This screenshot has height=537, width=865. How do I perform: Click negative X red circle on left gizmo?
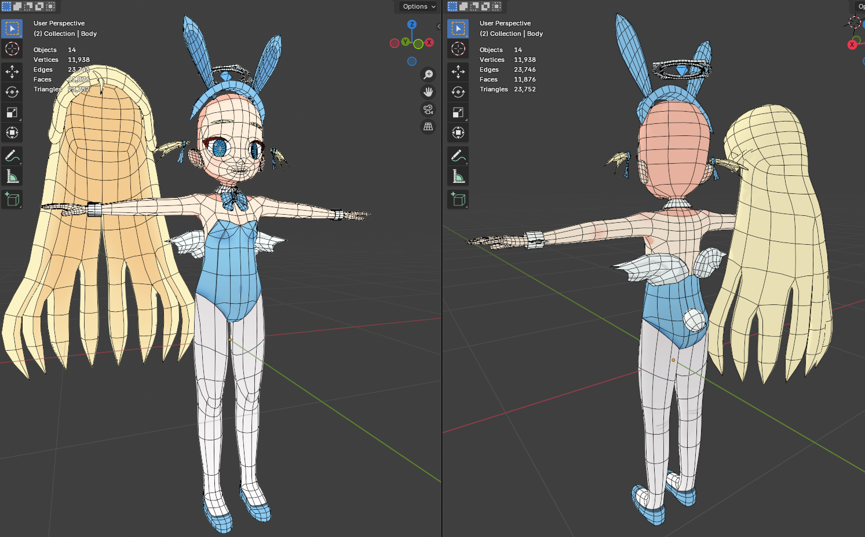(x=395, y=43)
